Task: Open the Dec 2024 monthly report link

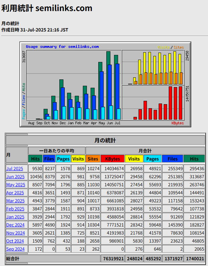Action: (15, 225)
